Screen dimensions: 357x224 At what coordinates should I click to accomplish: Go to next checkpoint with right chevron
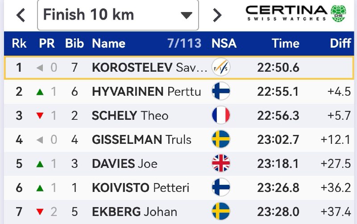coord(217,15)
